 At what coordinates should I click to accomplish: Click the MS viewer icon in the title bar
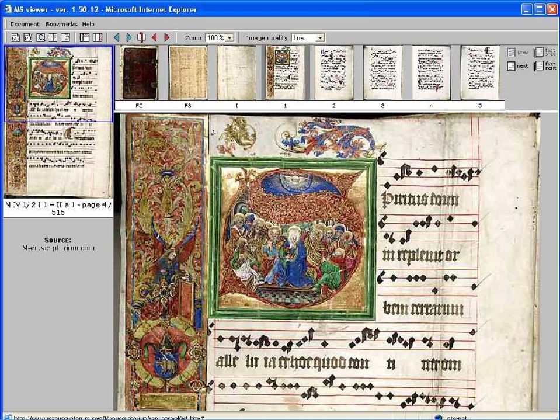(8, 9)
